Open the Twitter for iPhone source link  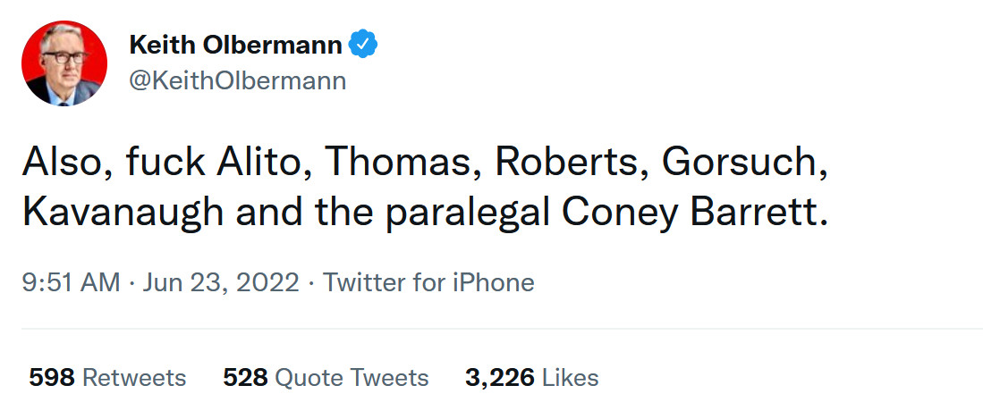point(428,283)
